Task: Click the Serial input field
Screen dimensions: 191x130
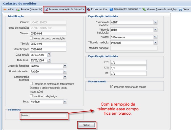Action: (x=48, y=44)
